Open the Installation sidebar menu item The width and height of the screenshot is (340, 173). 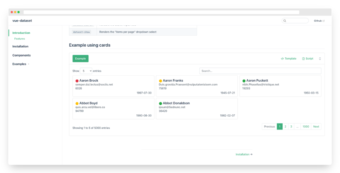20,46
